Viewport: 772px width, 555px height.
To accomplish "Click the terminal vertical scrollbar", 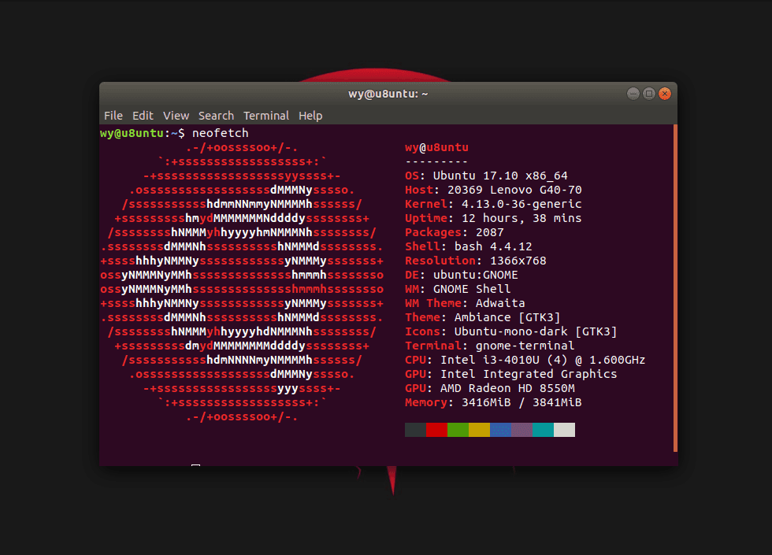I will coord(675,288).
